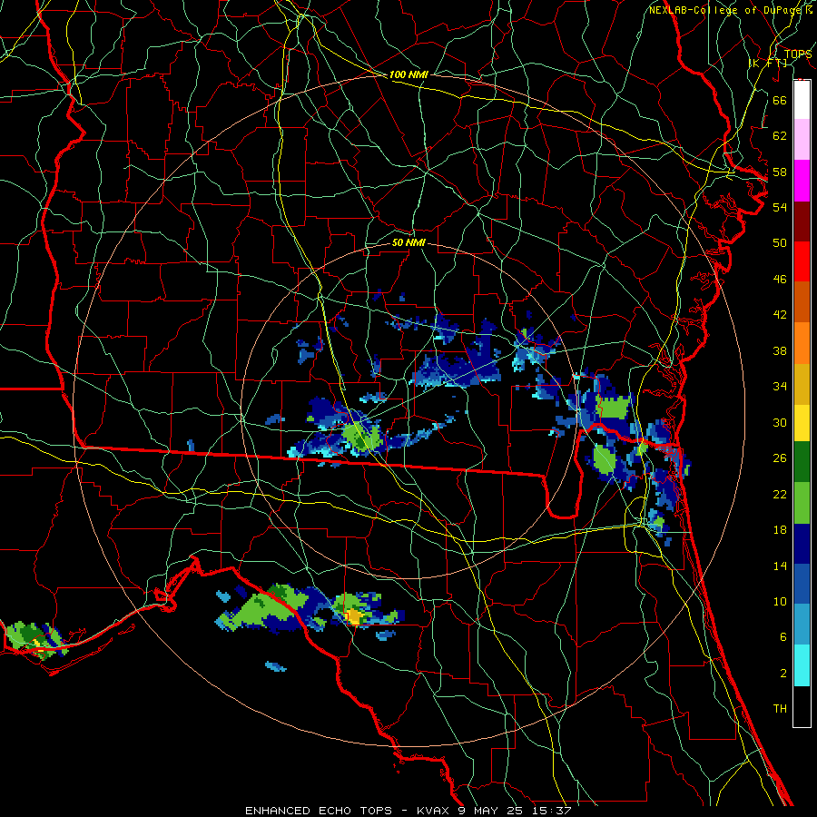The width and height of the screenshot is (817, 817).
Task: Click the cyan legend swatch
Action: click(802, 665)
